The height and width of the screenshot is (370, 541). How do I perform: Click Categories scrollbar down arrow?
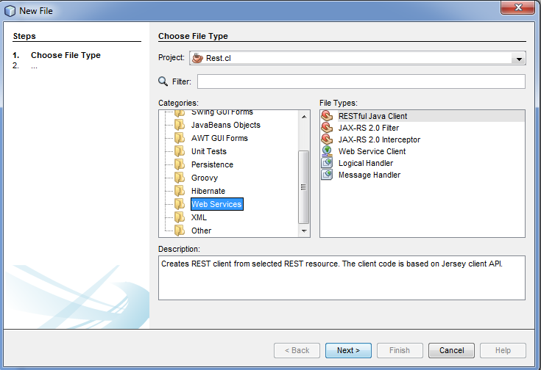304,231
